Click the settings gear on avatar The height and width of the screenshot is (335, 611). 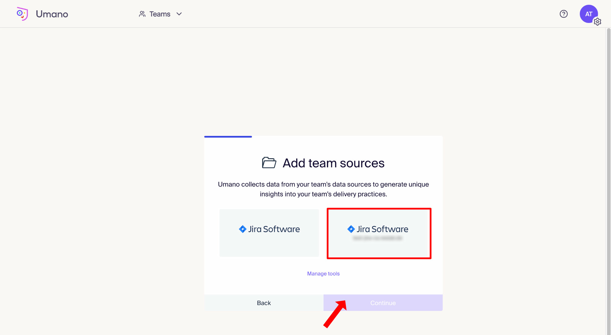(598, 22)
